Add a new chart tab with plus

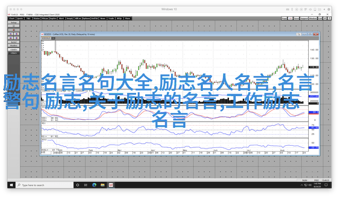point(53,38)
